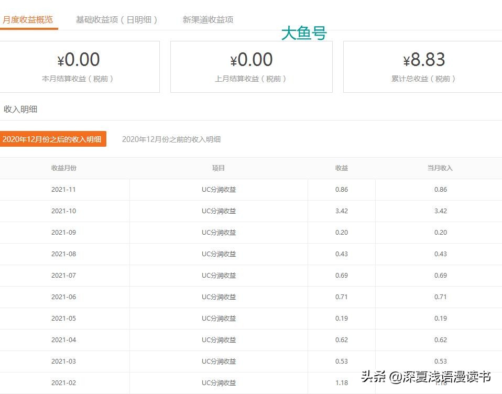The width and height of the screenshot is (502, 394).
Task: Click the 本月结算收益（税前） card
Action: coord(80,67)
